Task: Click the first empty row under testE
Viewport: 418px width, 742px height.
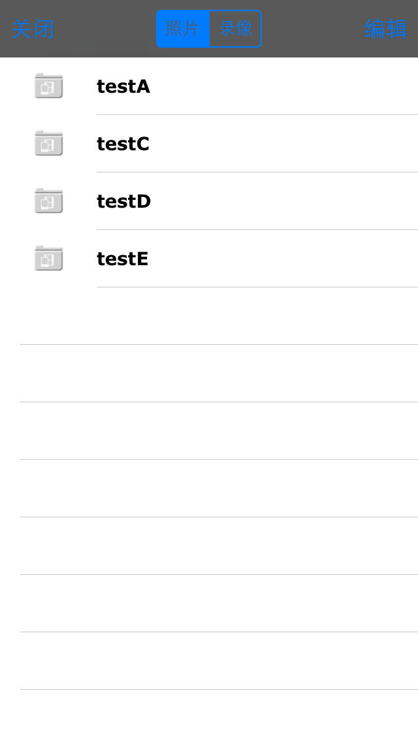Action: pyautogui.click(x=209, y=315)
